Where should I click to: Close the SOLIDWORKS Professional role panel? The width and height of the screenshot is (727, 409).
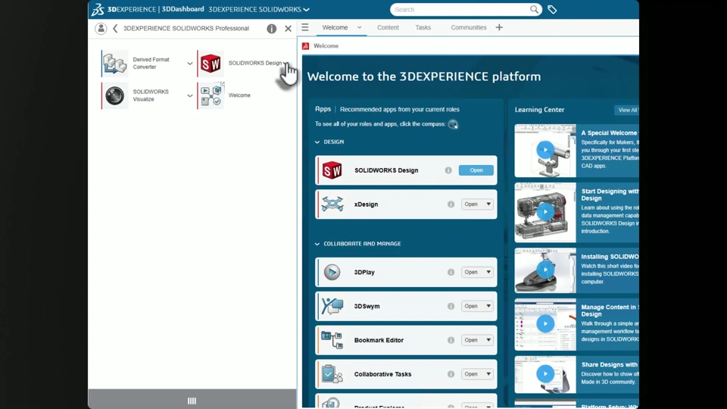(288, 28)
